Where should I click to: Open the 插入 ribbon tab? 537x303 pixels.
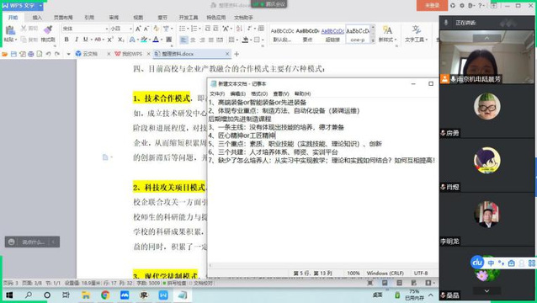[37, 18]
